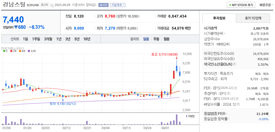Select the 월봉 candlestick chart
Screen dimensions: 275x132
pyautogui.click(x=166, y=39)
